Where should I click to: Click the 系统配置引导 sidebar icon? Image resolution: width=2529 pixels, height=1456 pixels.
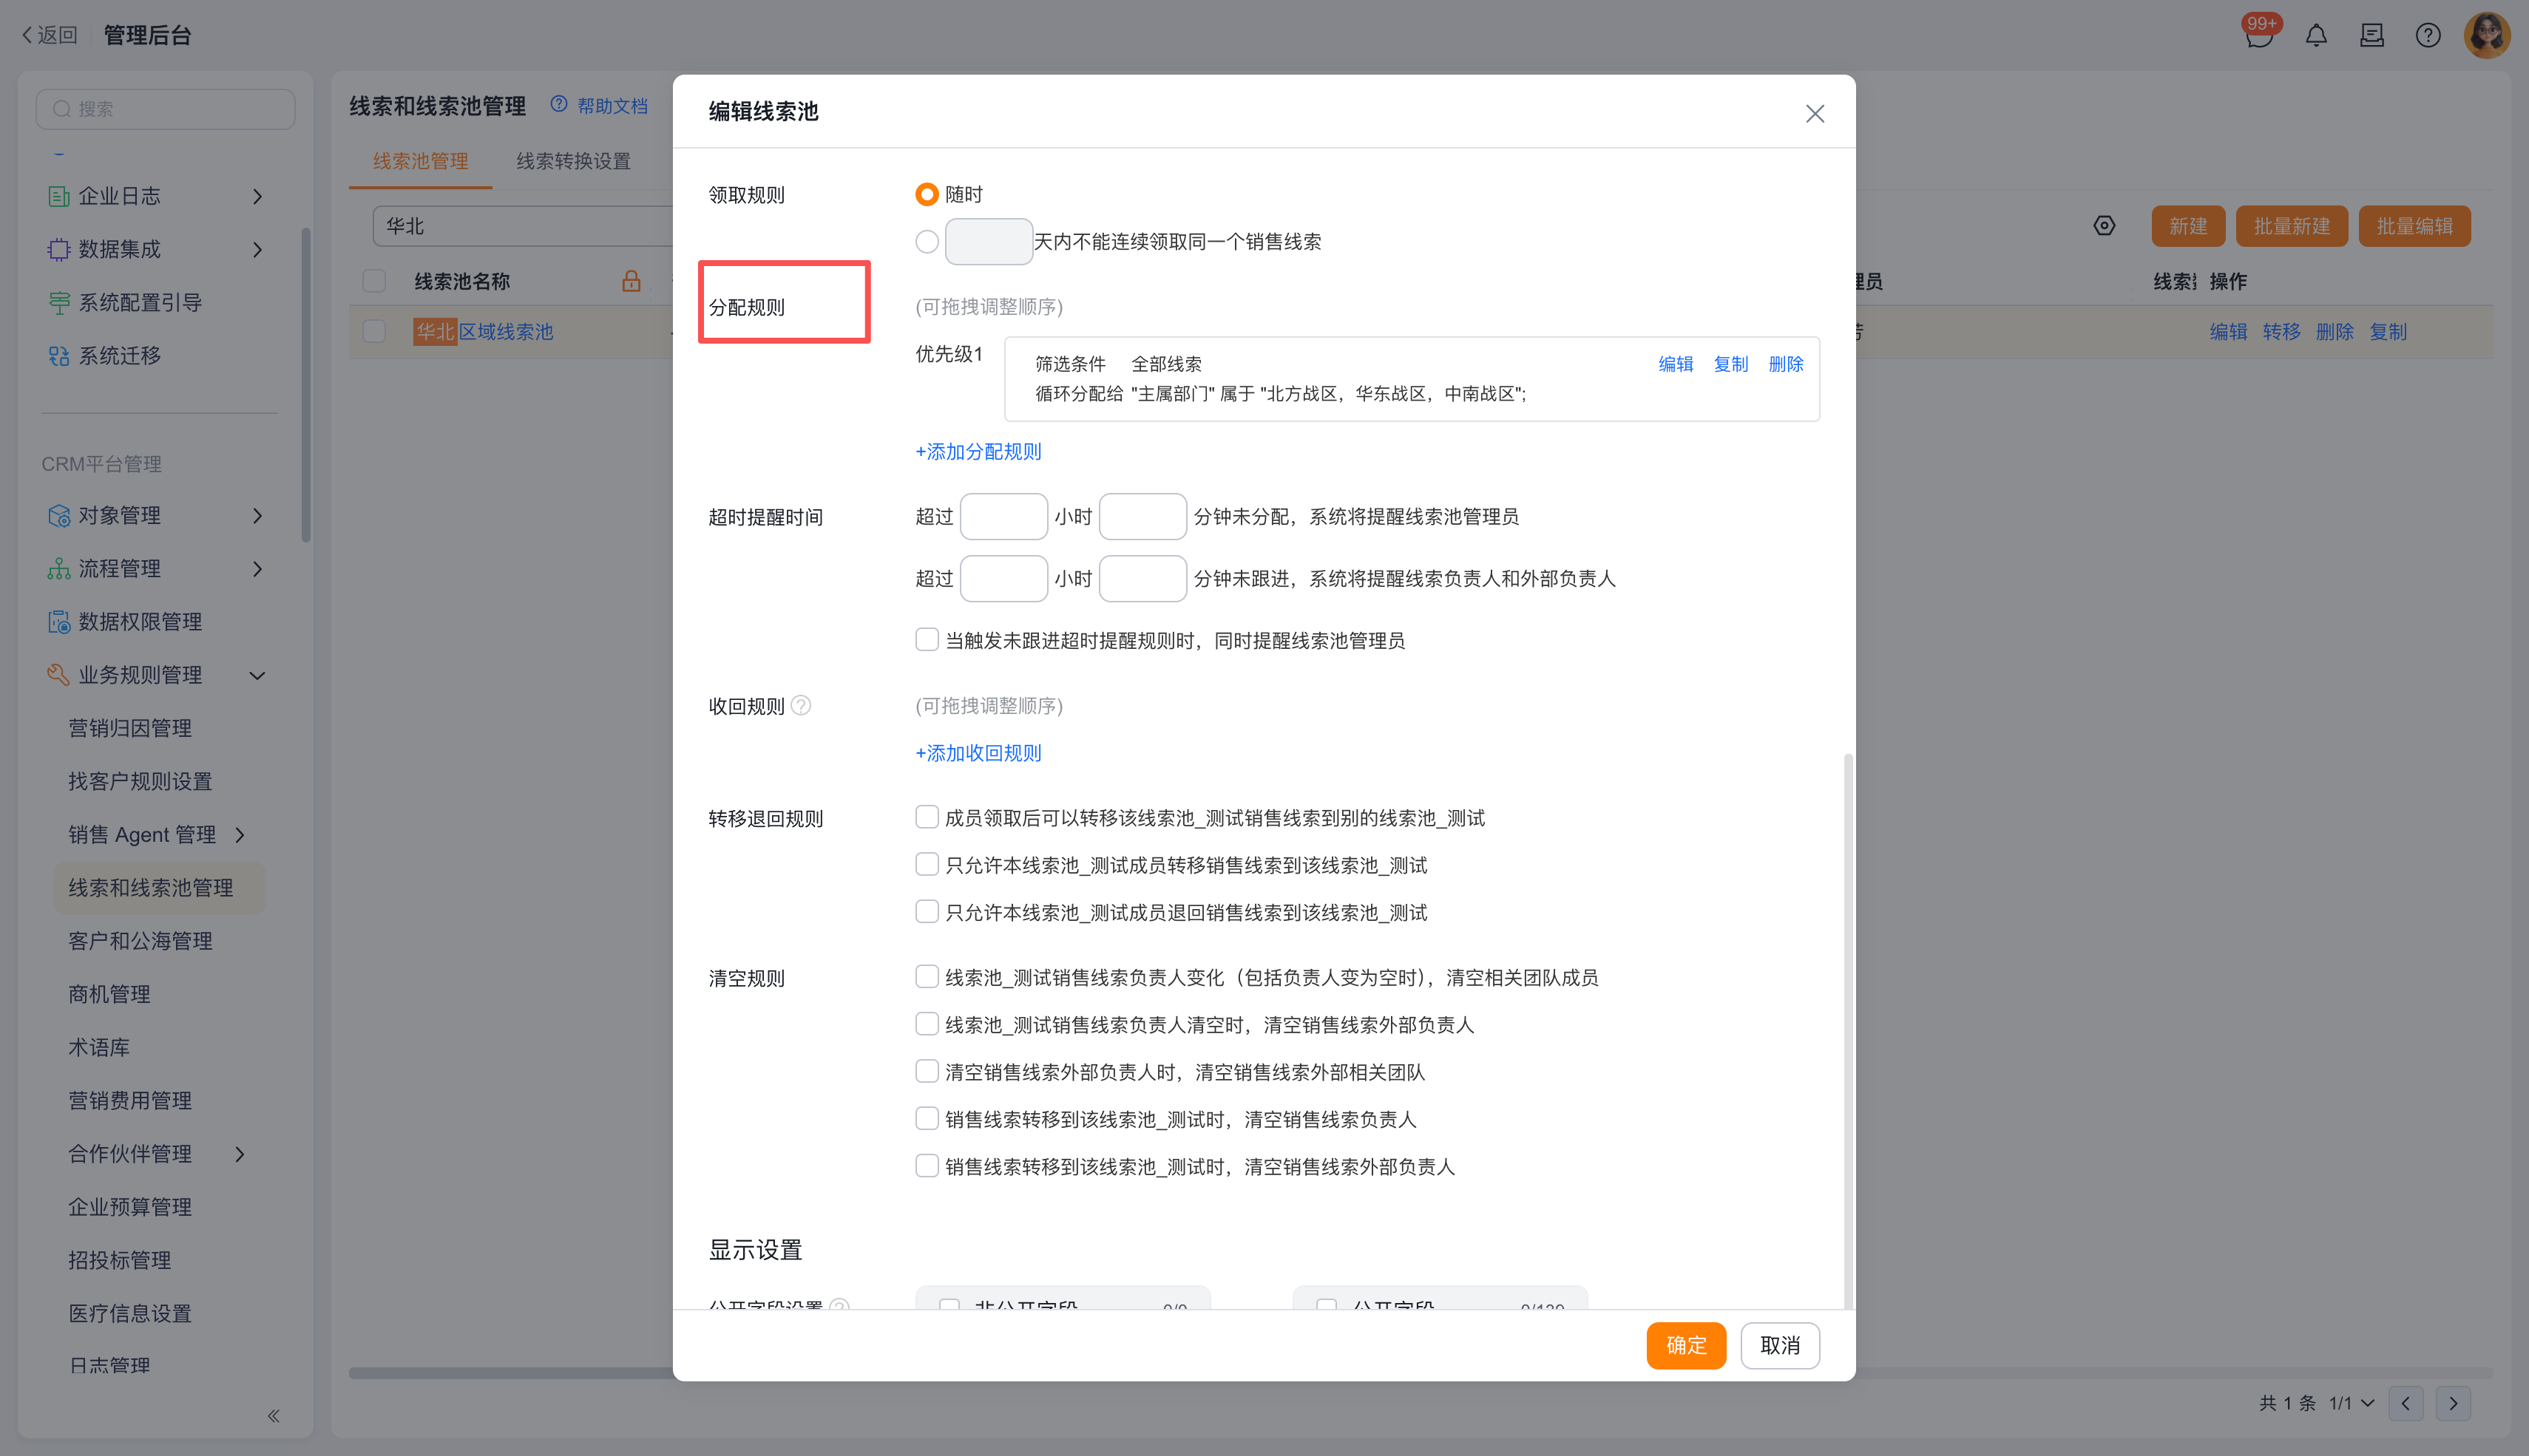point(59,302)
